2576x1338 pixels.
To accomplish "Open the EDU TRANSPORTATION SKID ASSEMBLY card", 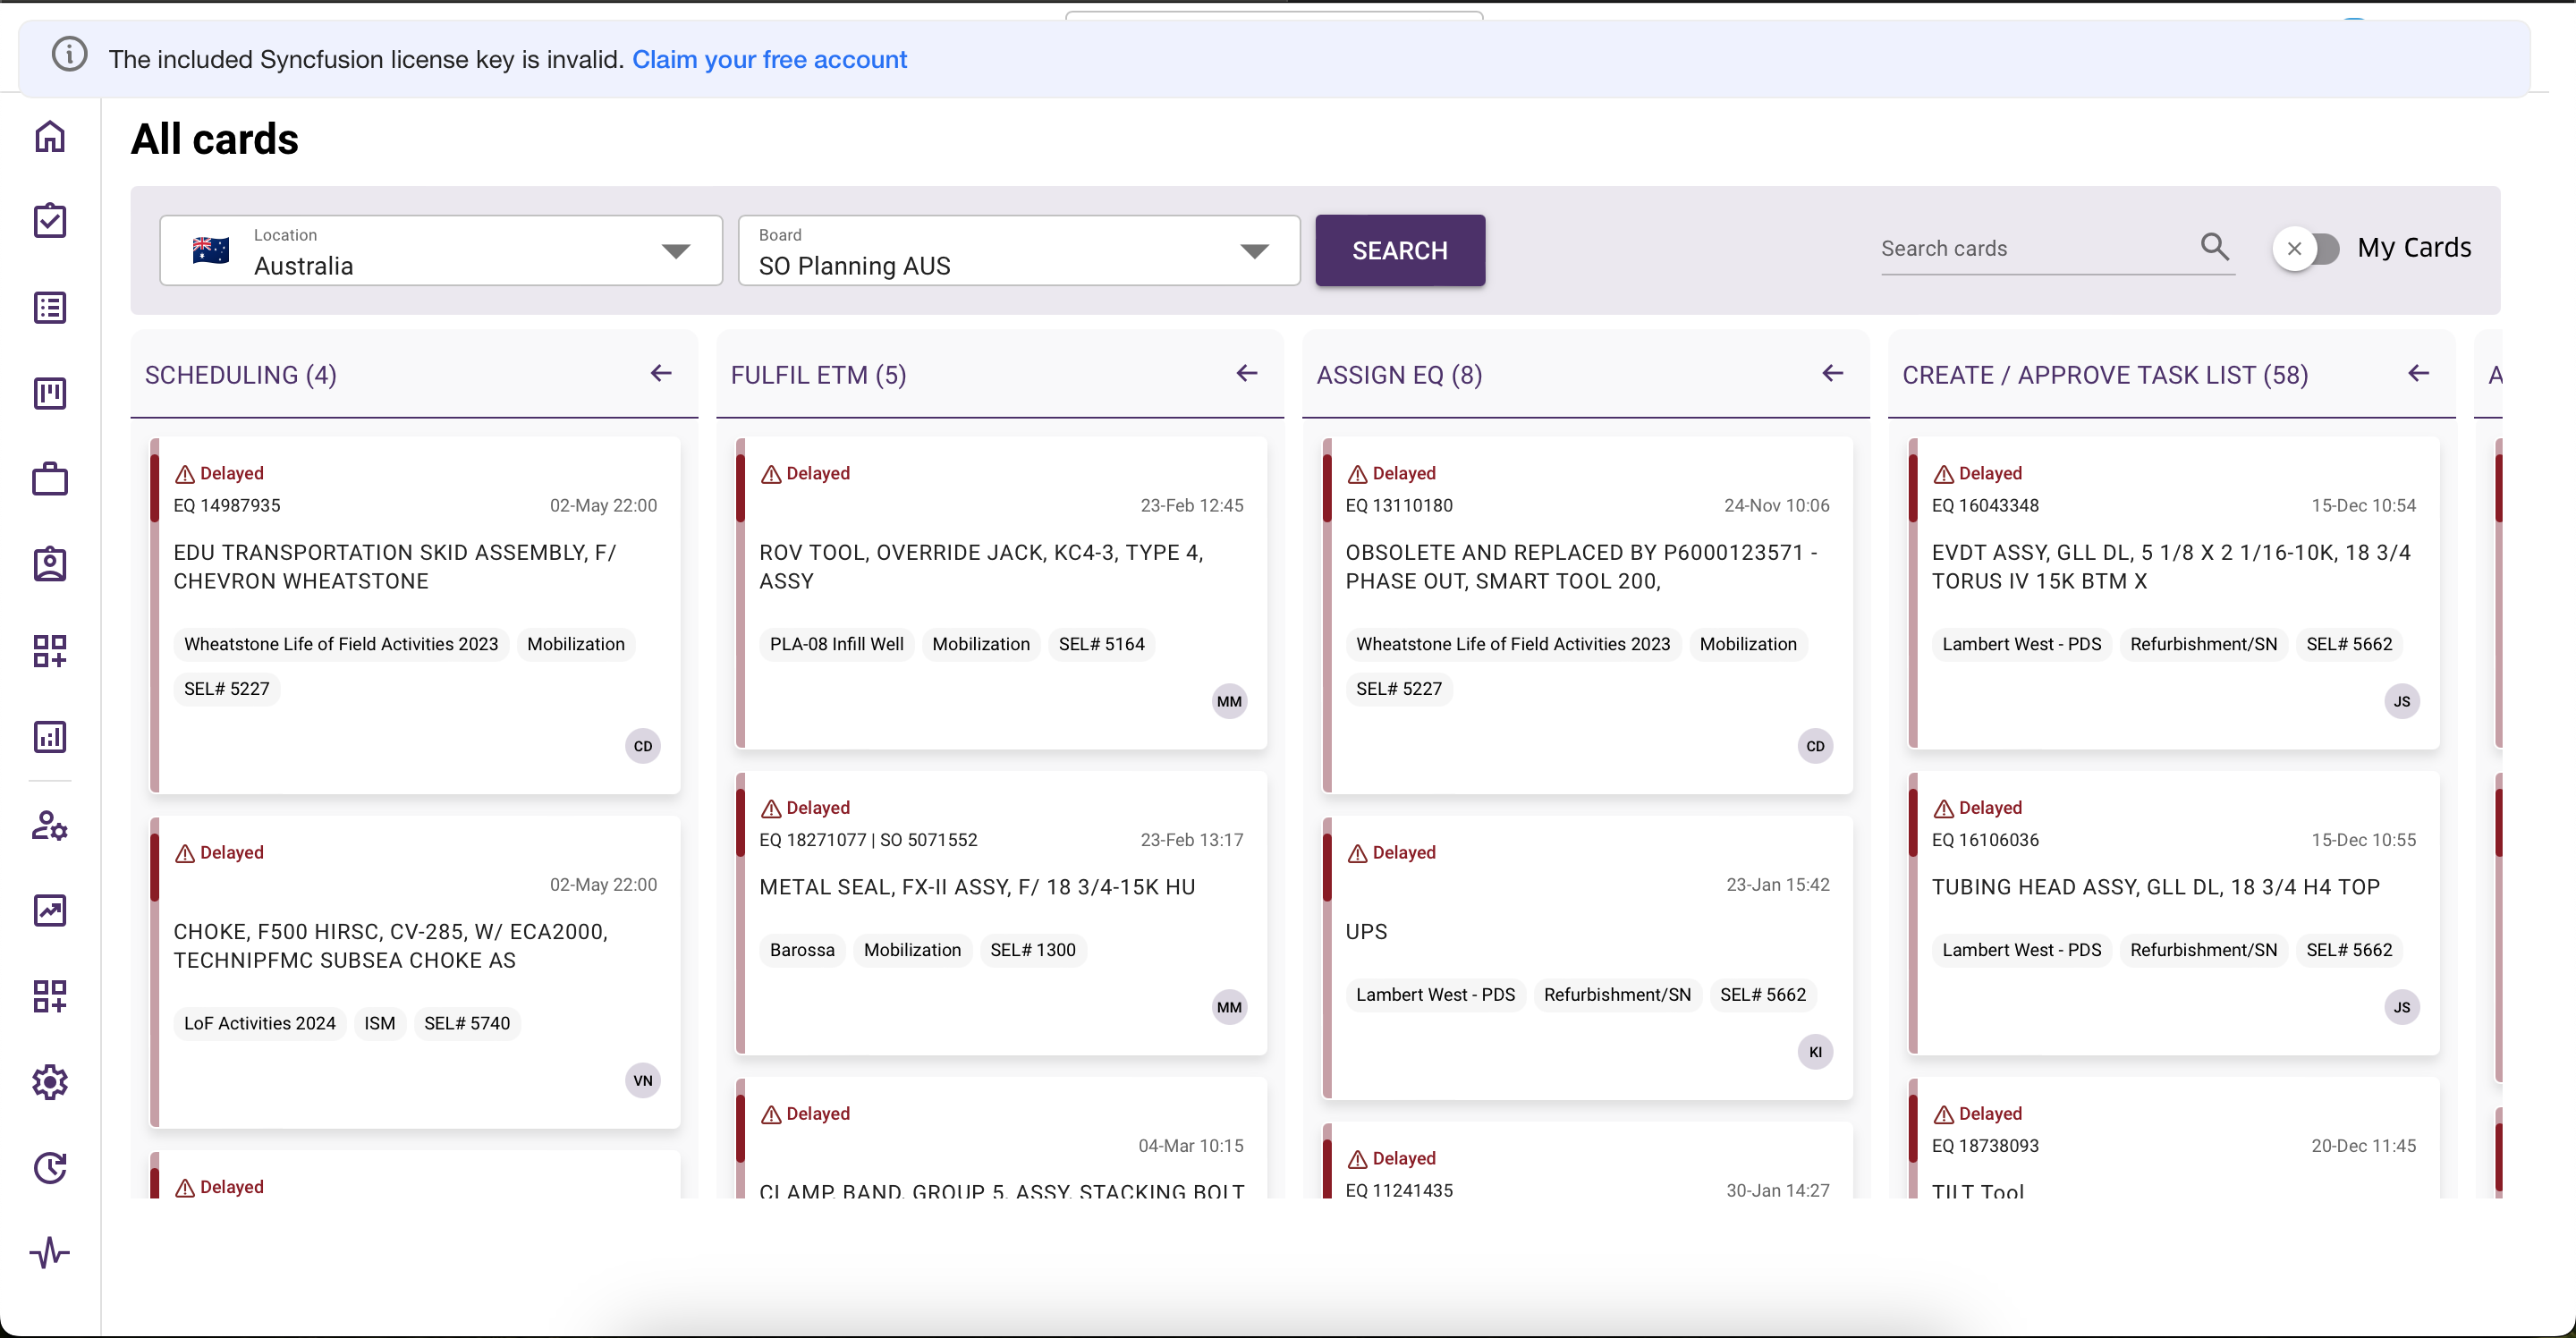I will 395,567.
